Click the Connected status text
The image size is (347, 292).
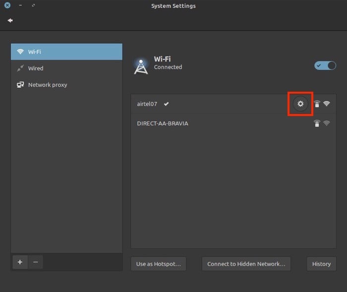point(168,67)
